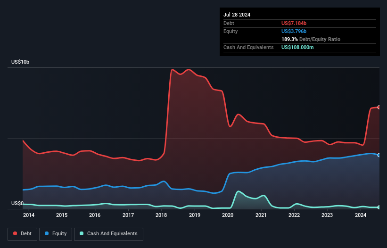Click the teal Cash endpoint marker
Screen dimensions: 387x248
click(x=379, y=207)
